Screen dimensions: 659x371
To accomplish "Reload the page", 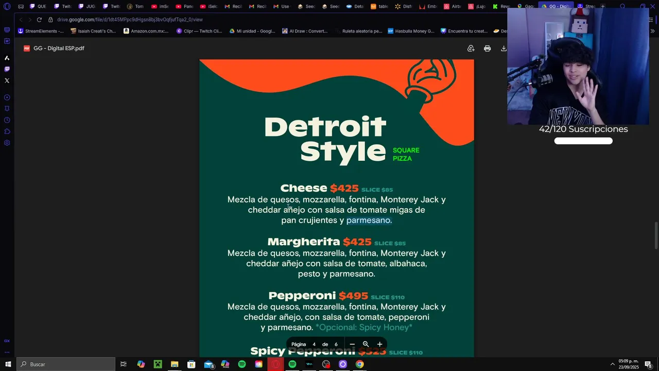I will (x=39, y=20).
